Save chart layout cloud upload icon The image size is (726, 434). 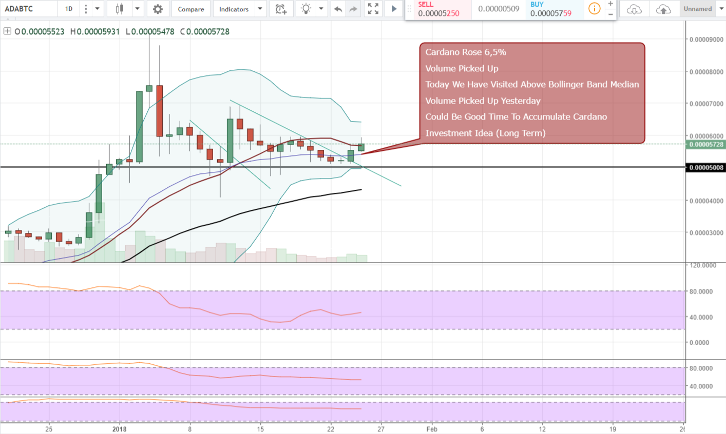[663, 9]
